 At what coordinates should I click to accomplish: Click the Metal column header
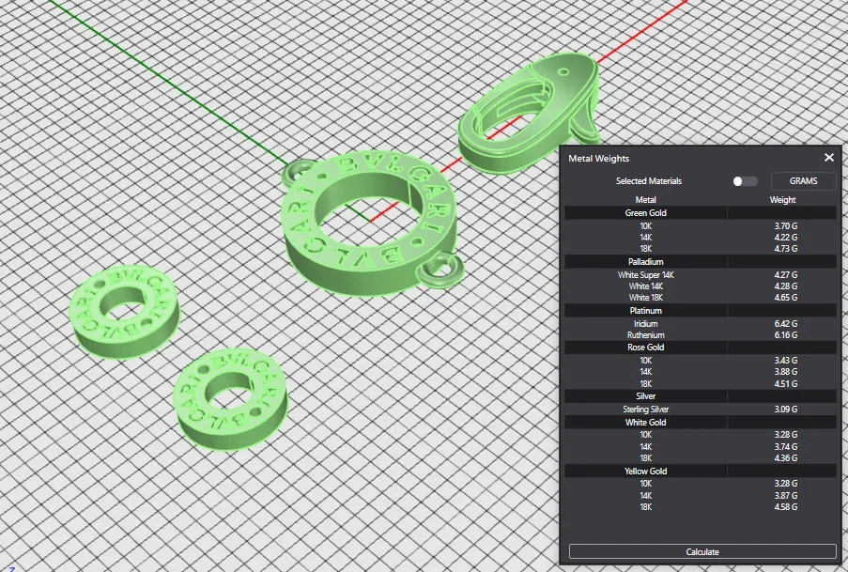pyautogui.click(x=645, y=199)
